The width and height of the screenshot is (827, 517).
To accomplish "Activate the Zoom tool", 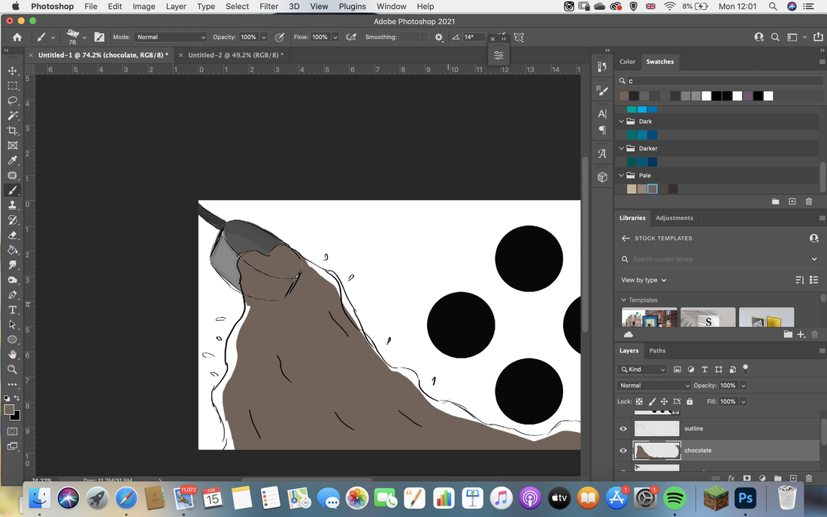I will pyautogui.click(x=13, y=370).
